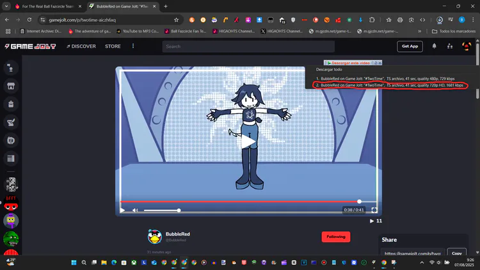Copy the share link
This screenshot has width=480, height=270.
[x=456, y=253]
